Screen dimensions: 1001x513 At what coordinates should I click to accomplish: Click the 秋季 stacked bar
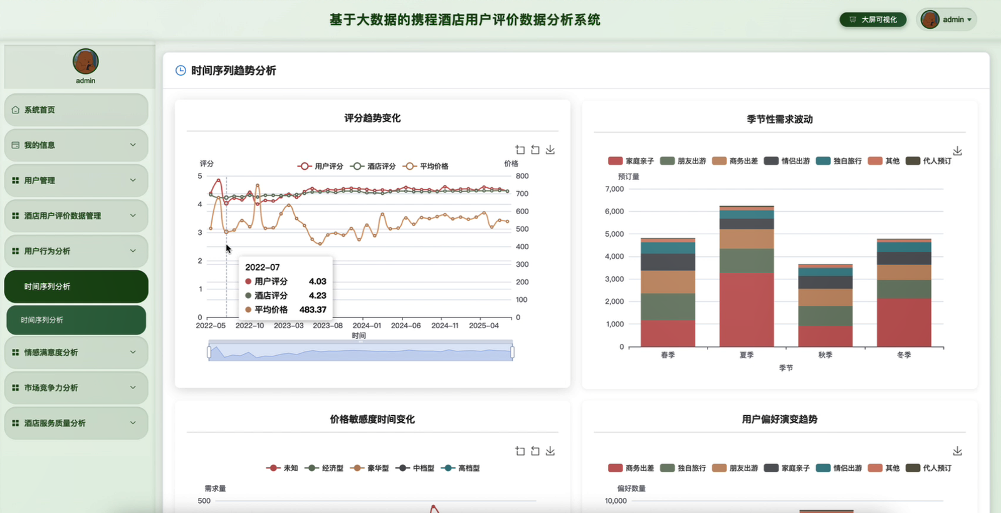pyautogui.click(x=825, y=306)
